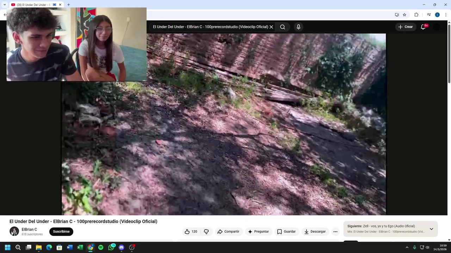Open the network tray icon
Viewport: 451px width, 253px height.
click(x=422, y=247)
